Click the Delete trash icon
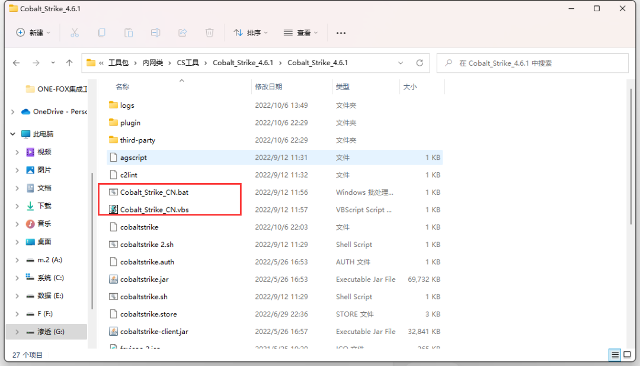 coord(209,33)
